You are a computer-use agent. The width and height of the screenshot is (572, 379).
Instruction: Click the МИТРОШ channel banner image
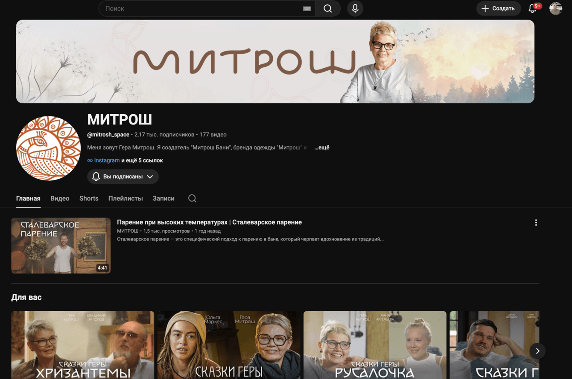click(x=275, y=61)
